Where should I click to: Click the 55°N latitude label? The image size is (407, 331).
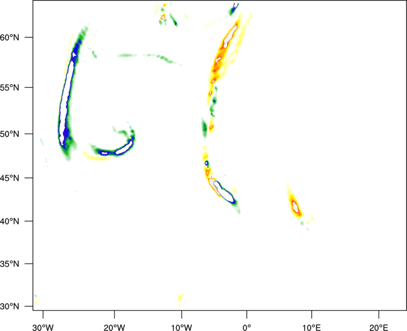coord(10,88)
